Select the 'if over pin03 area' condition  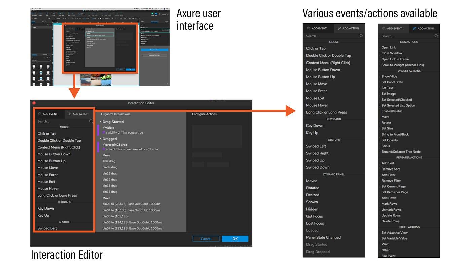click(x=115, y=145)
